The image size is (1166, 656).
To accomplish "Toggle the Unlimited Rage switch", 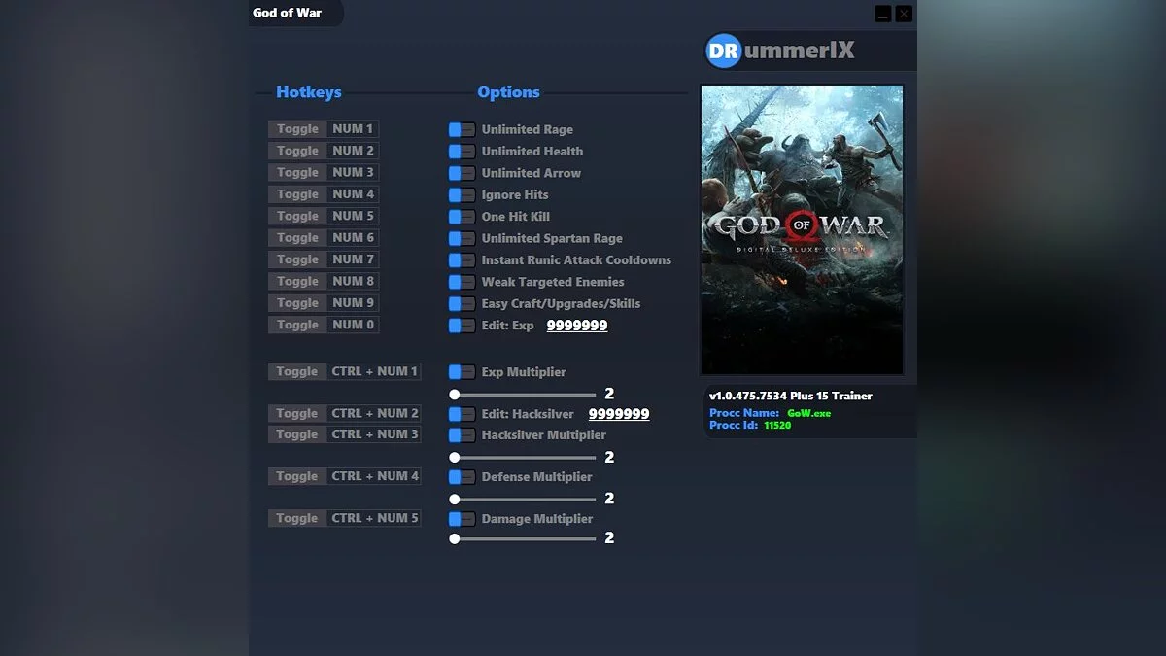I will tap(462, 129).
